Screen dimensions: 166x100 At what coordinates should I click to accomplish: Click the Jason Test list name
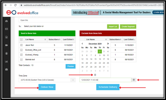point(30,45)
